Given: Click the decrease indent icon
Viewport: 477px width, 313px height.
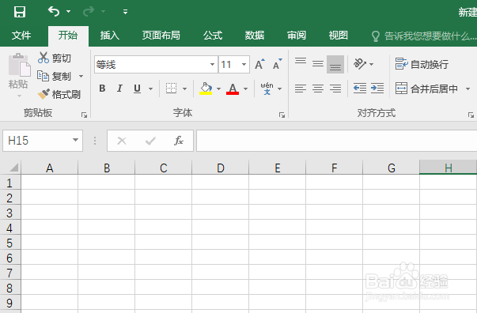Looking at the screenshot, I should click(x=360, y=89).
